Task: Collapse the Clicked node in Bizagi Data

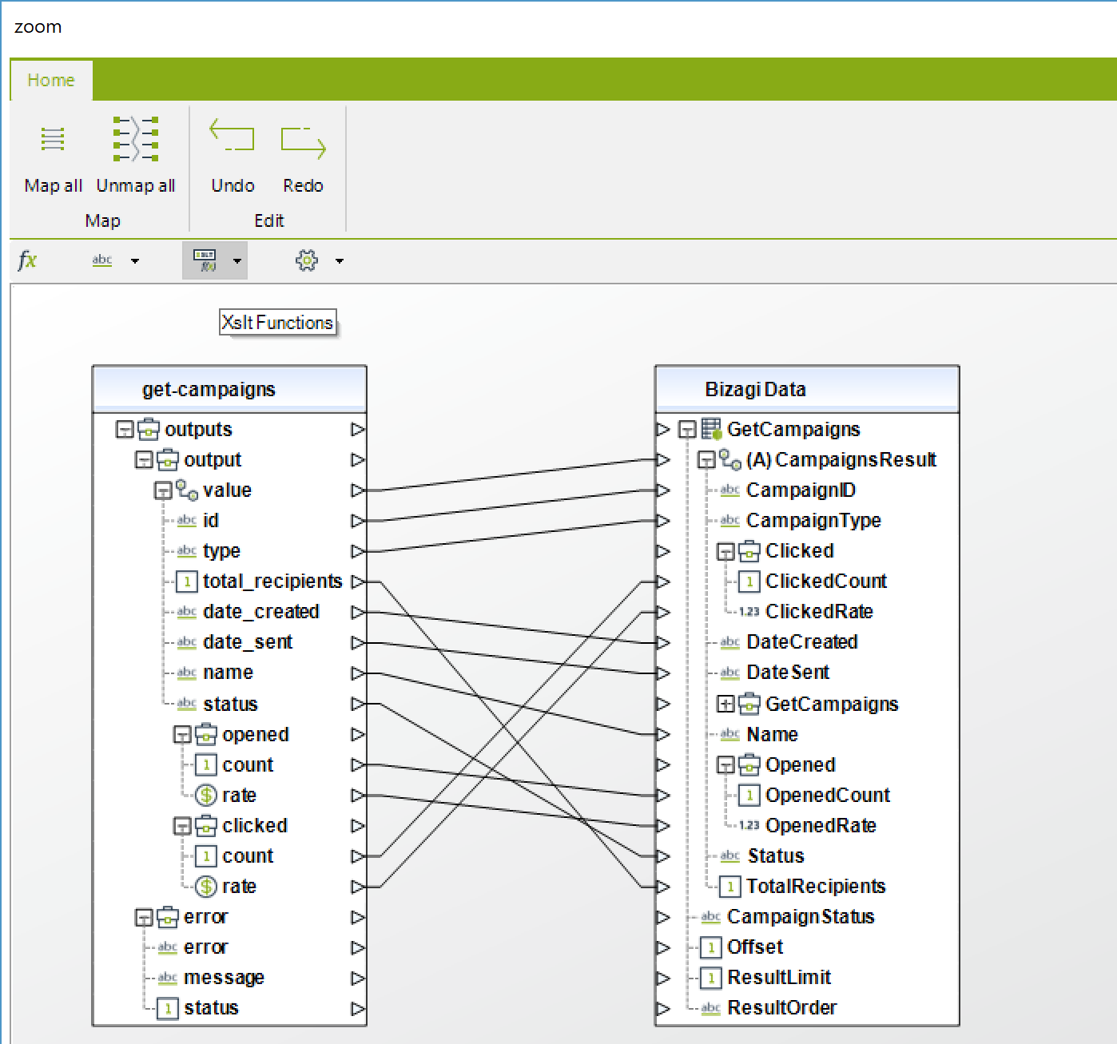Action: (725, 551)
